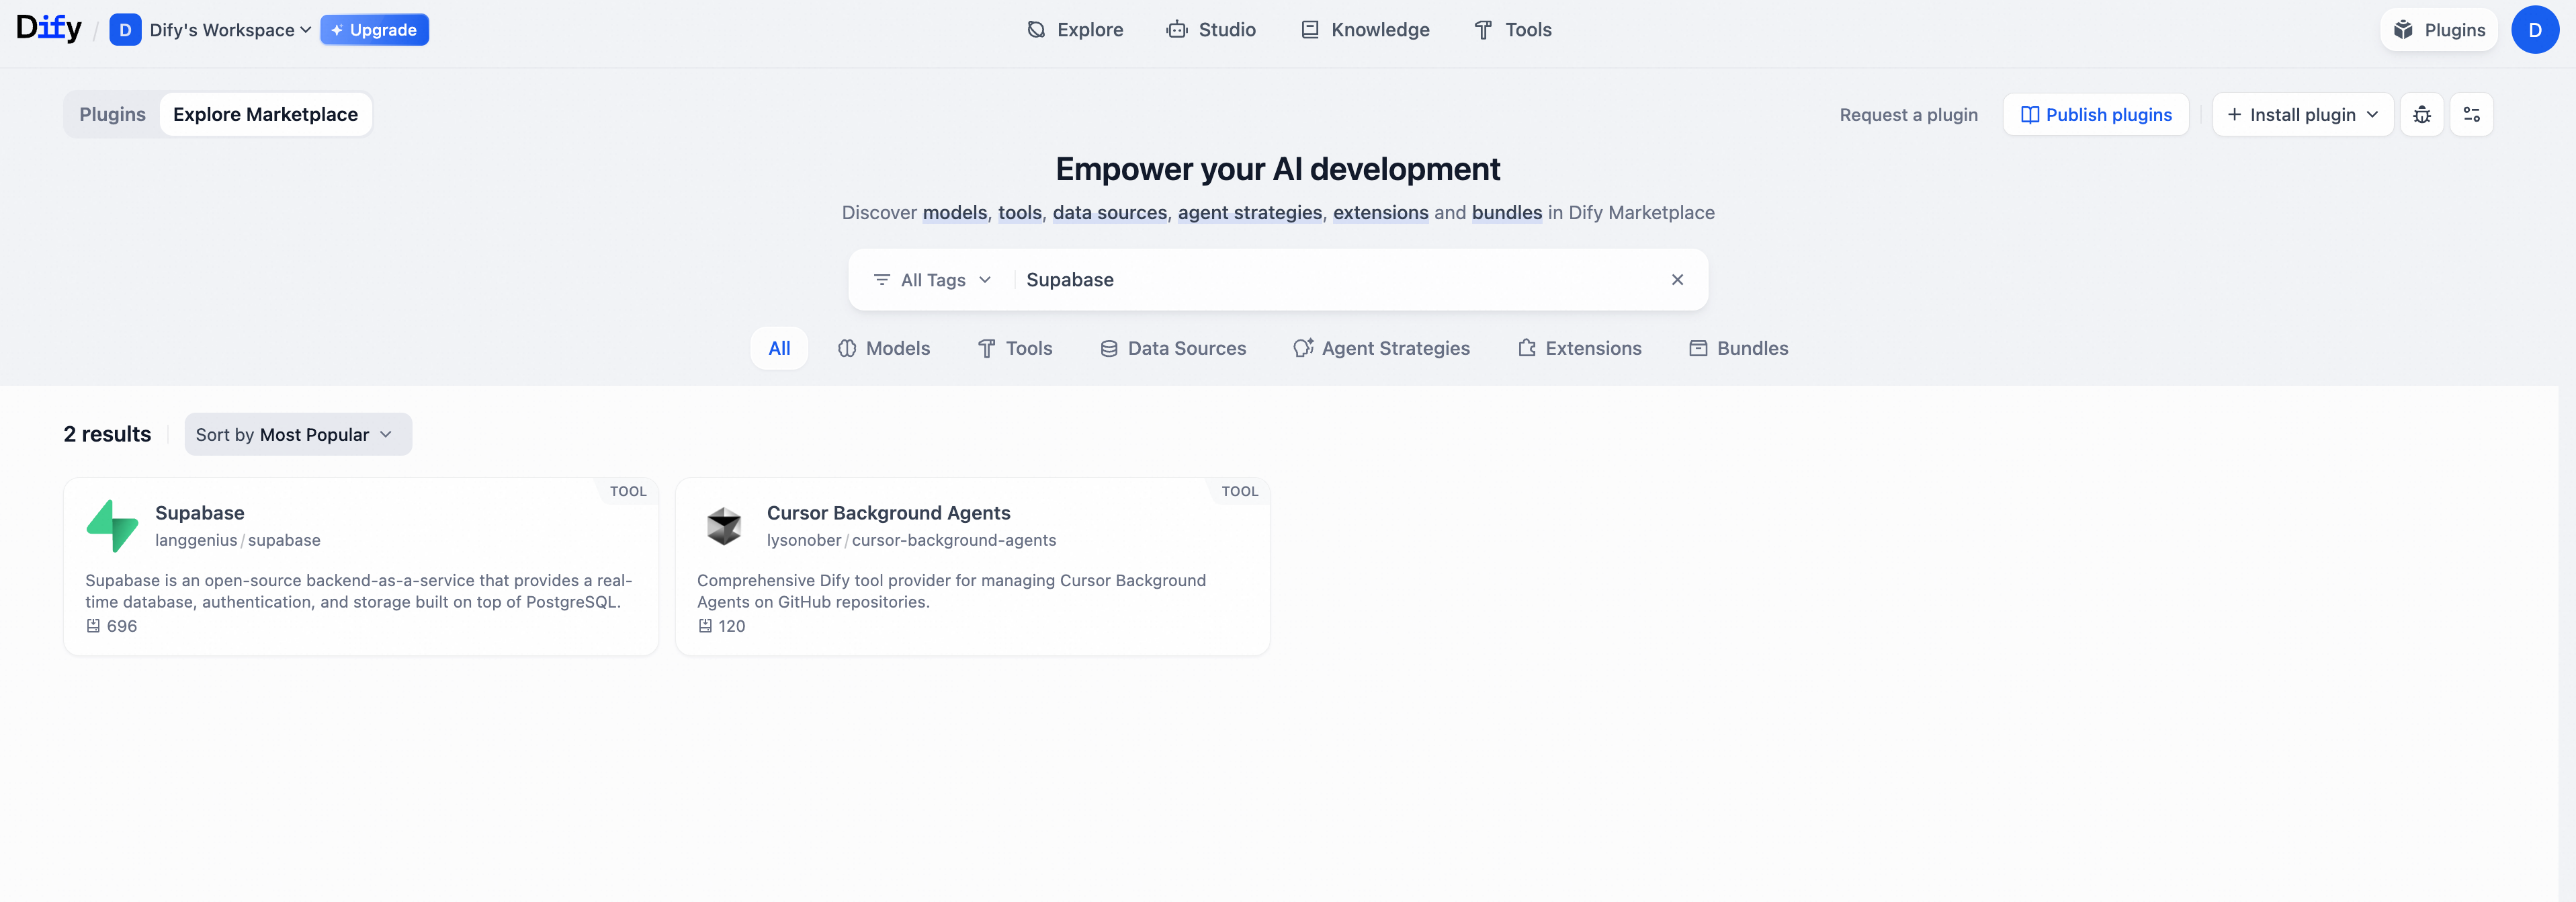
Task: Open Sort by Most Popular dropdown
Action: (297, 435)
